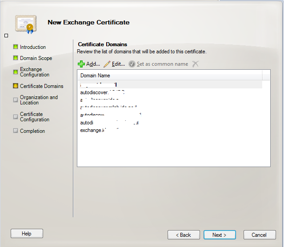Click the < Back button
284x247 pixels.
[x=184, y=235]
